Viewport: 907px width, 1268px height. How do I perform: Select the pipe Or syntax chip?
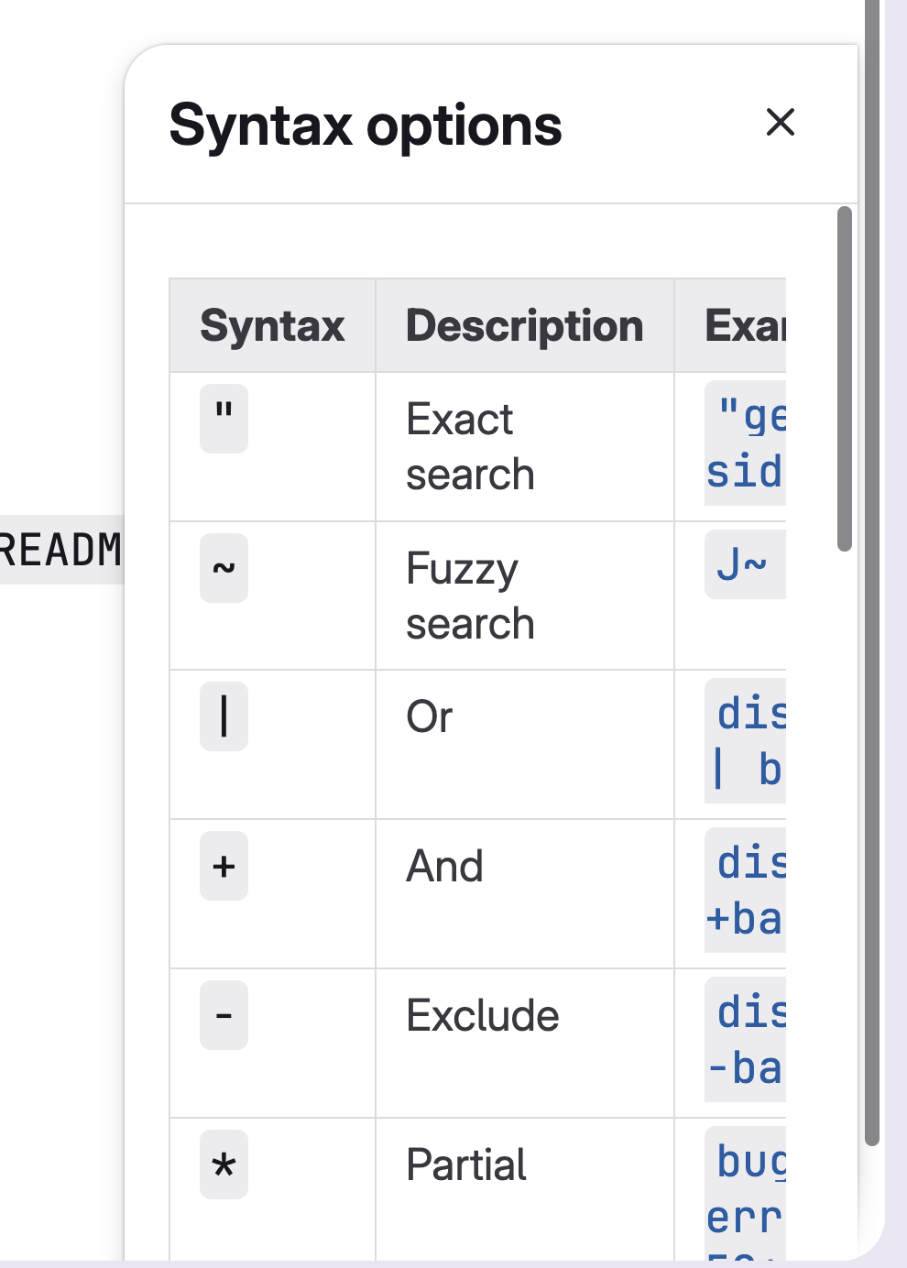(224, 716)
